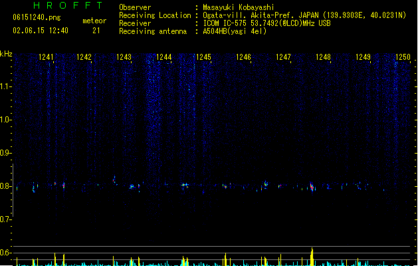Click the 'Observer' field label
This screenshot has width=418, height=266.
pyautogui.click(x=135, y=7)
